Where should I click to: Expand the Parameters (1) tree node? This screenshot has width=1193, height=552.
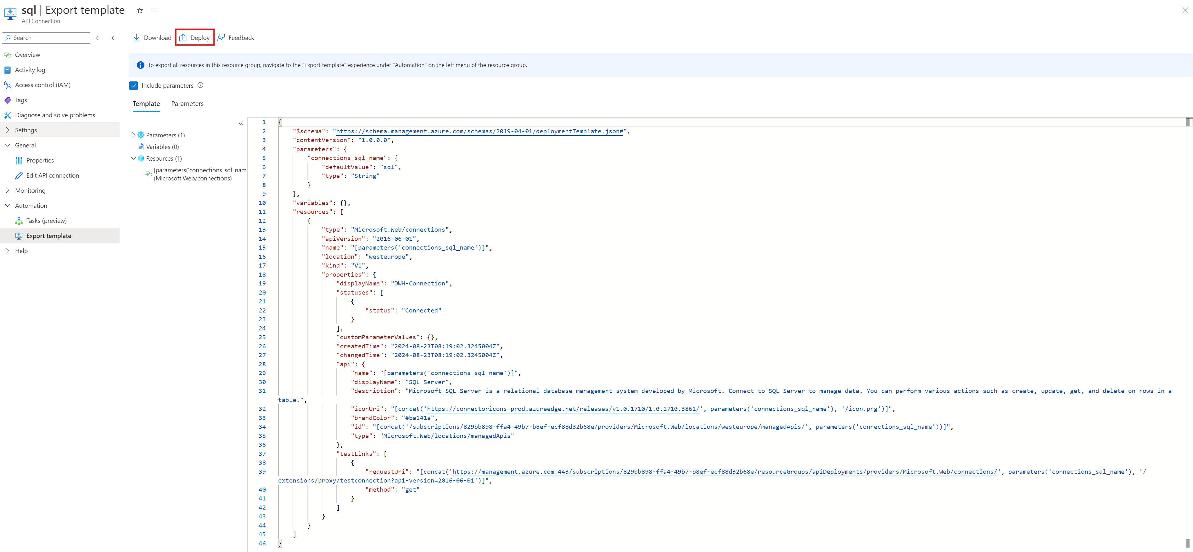pyautogui.click(x=133, y=135)
